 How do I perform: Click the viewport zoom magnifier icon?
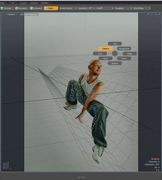point(156,14)
